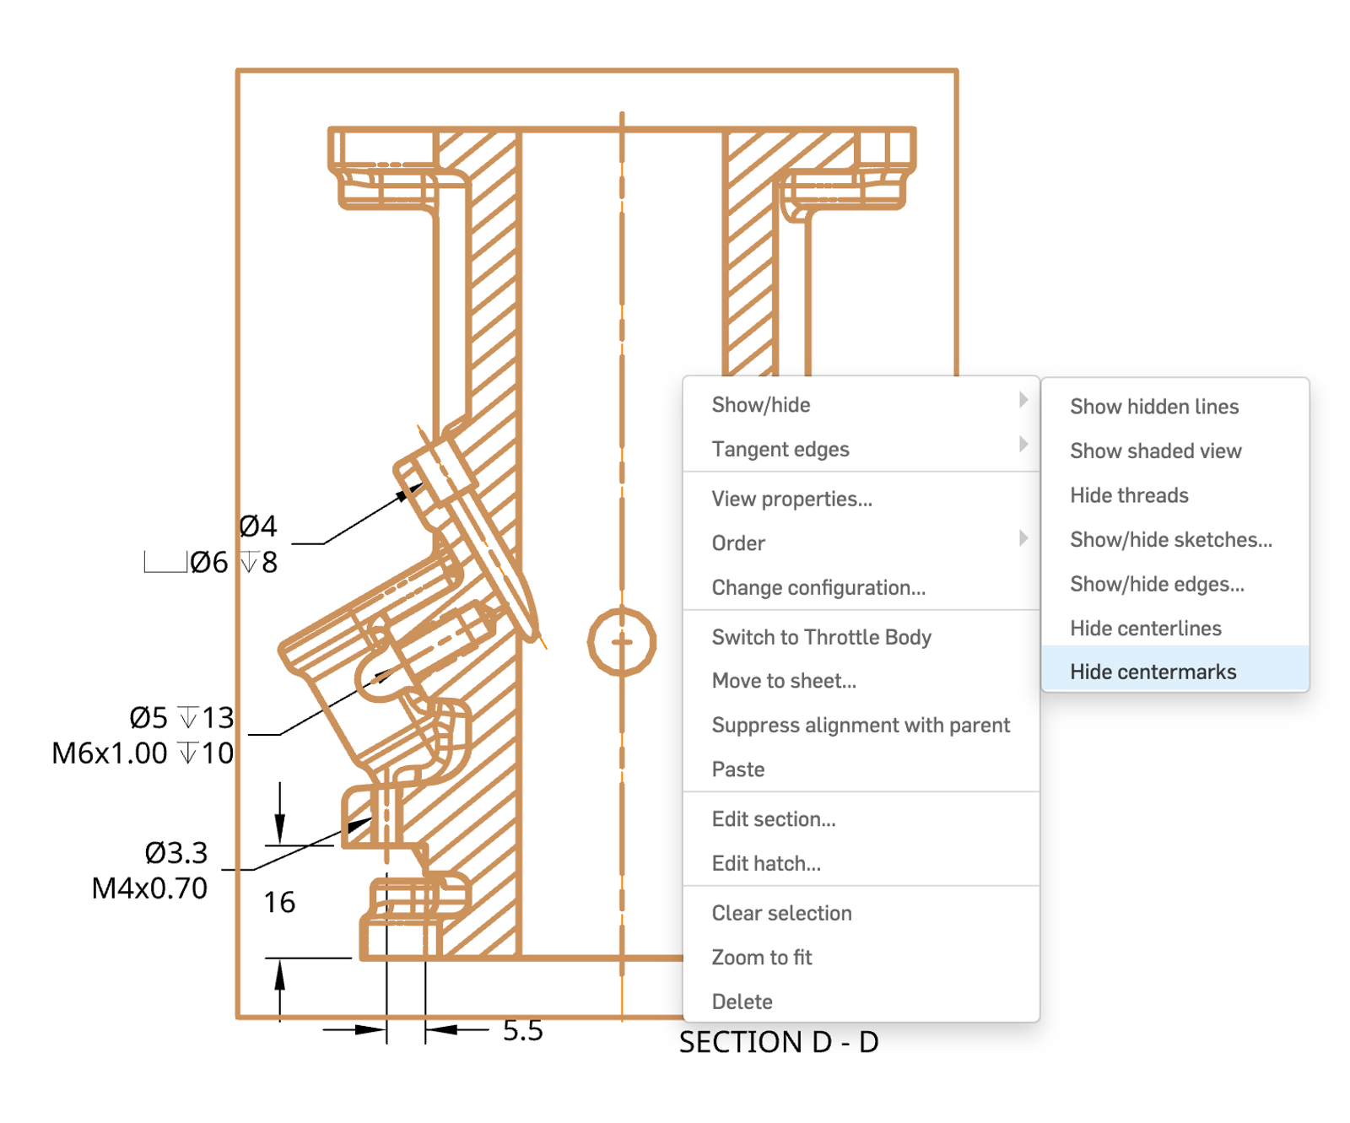1350x1123 pixels.
Task: Toggle Hide threads option
Action: pos(1129,495)
